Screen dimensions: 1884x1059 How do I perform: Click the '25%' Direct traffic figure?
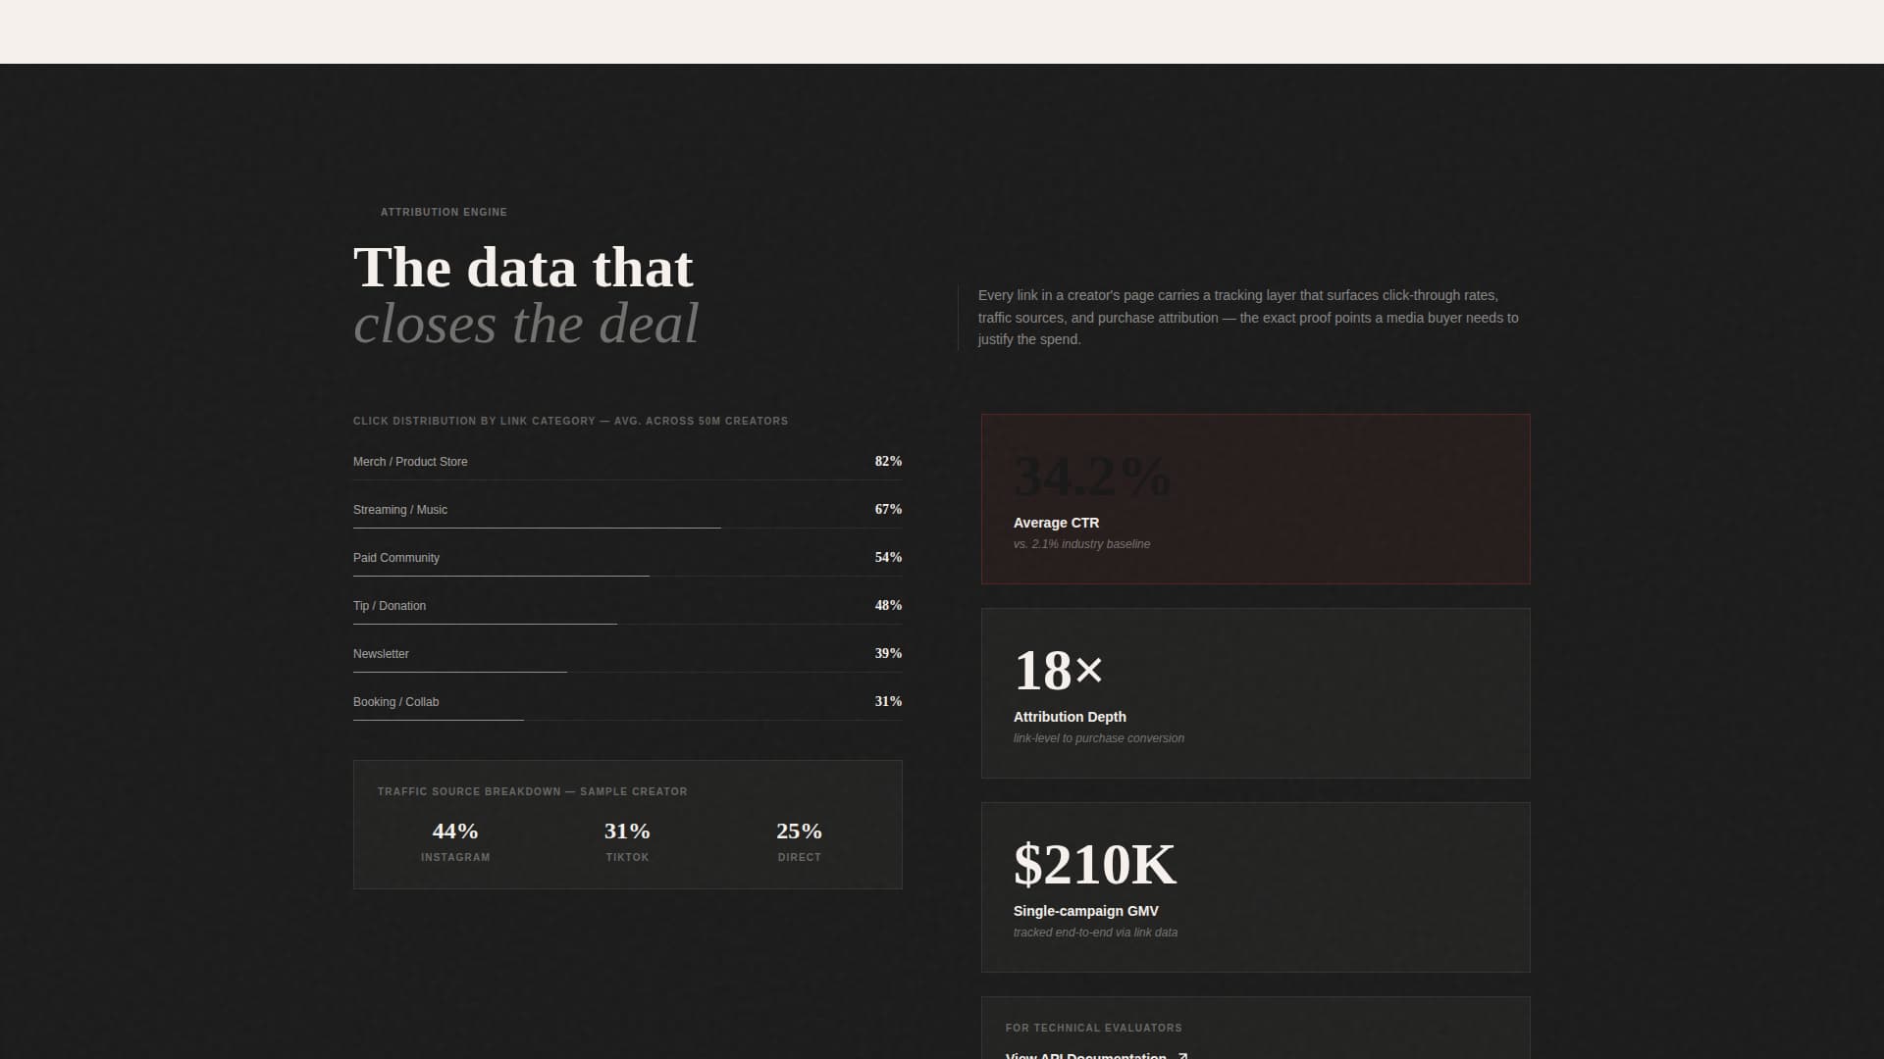click(799, 831)
